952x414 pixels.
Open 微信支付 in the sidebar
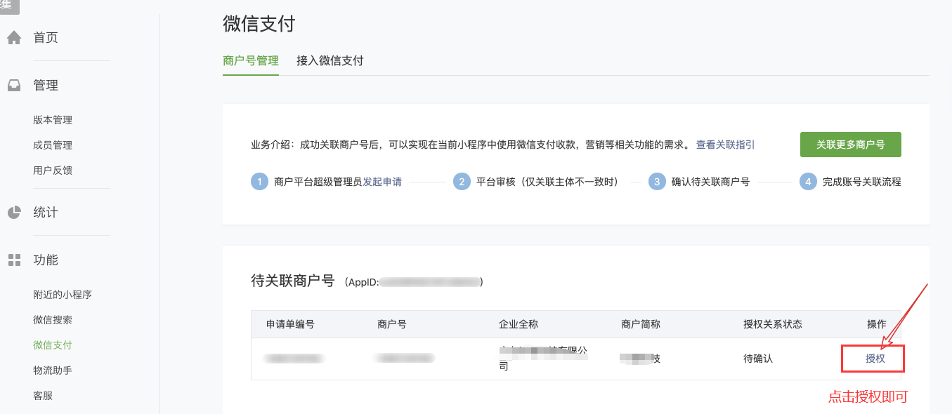[53, 345]
